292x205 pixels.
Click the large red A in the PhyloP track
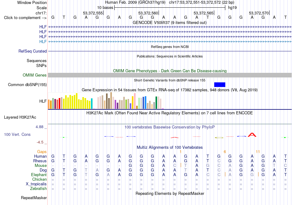click(252, 135)
